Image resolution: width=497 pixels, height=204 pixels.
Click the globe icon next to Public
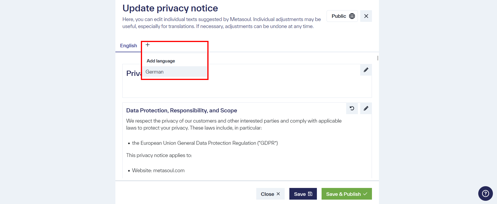point(352,16)
